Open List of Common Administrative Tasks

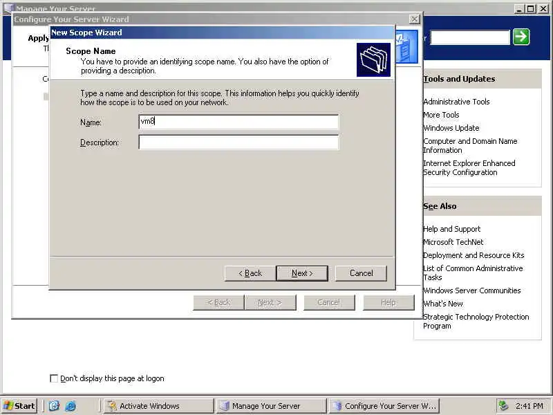473,273
